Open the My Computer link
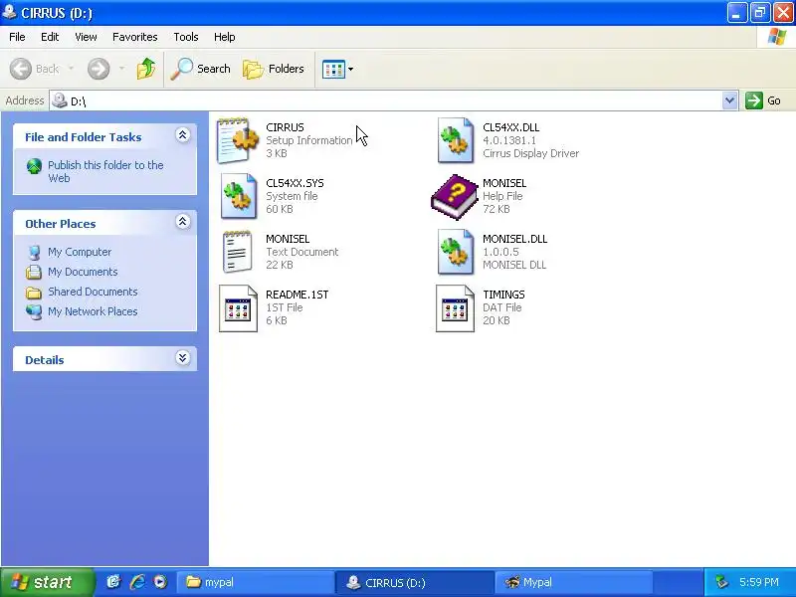This screenshot has height=597, width=796. pyautogui.click(x=80, y=252)
